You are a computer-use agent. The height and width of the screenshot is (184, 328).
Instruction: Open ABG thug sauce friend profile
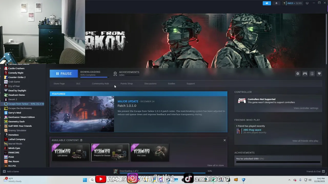pos(252,130)
